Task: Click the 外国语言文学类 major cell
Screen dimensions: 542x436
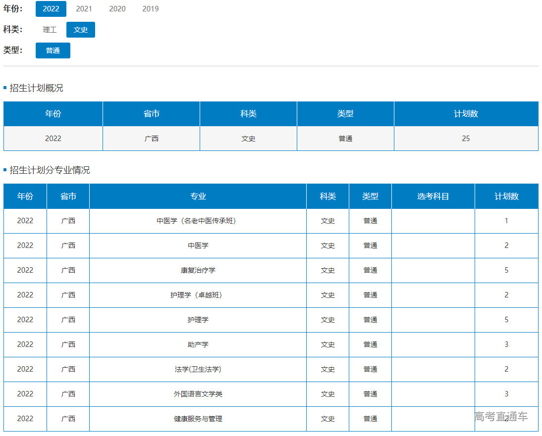Action: pyautogui.click(x=198, y=394)
